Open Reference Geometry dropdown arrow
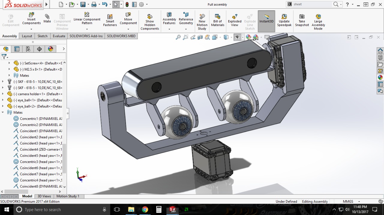 click(186, 29)
